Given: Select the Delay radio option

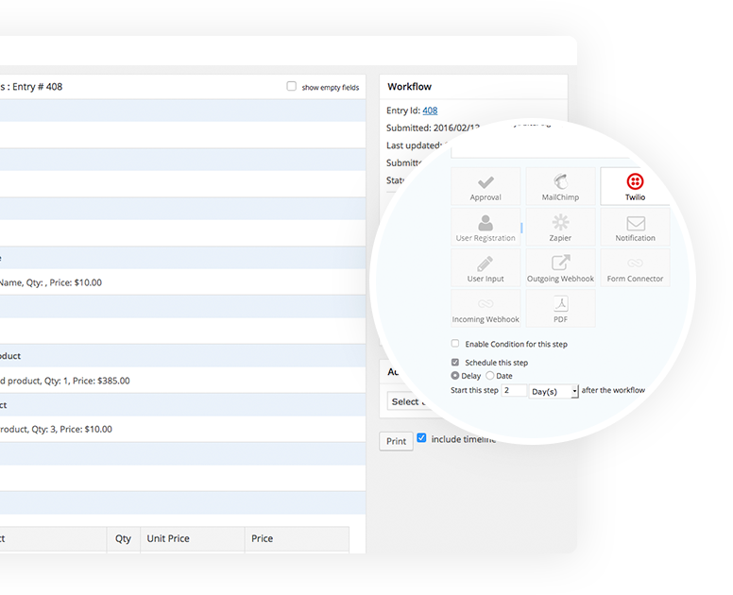Looking at the screenshot, I should [455, 375].
